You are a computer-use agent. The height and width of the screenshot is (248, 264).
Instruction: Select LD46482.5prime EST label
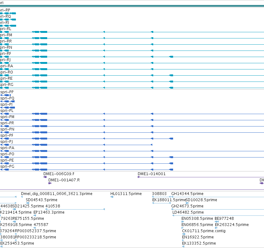point(188,212)
